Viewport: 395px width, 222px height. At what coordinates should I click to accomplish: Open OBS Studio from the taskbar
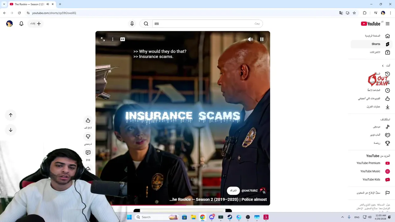(x=248, y=217)
